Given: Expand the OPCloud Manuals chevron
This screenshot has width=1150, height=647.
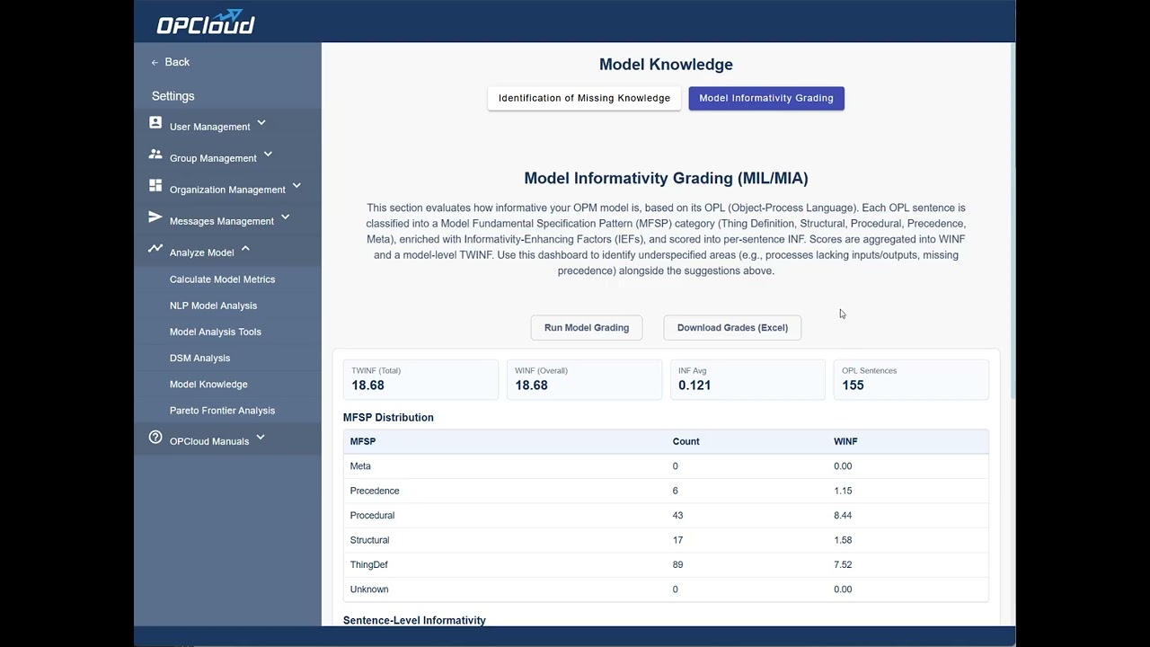Looking at the screenshot, I should click(x=261, y=438).
